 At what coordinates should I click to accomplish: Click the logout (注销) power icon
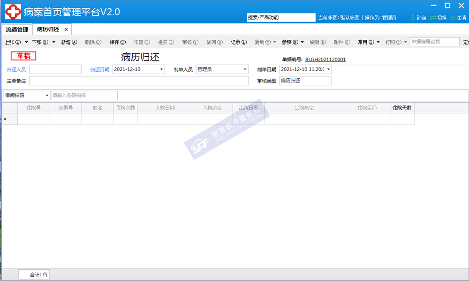pyautogui.click(x=453, y=18)
